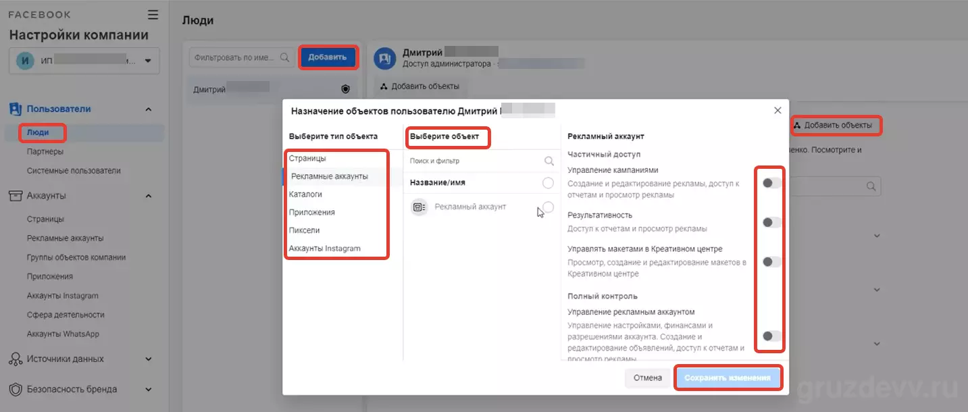Select Дмитрий in the people list

[272, 89]
